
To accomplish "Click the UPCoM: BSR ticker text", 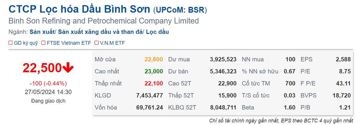I will point(180,10).
